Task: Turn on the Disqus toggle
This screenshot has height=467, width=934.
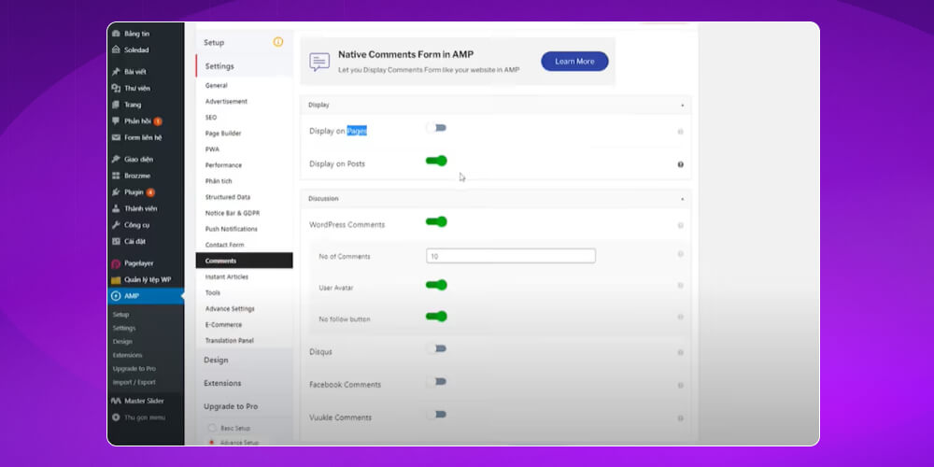Action: click(435, 349)
